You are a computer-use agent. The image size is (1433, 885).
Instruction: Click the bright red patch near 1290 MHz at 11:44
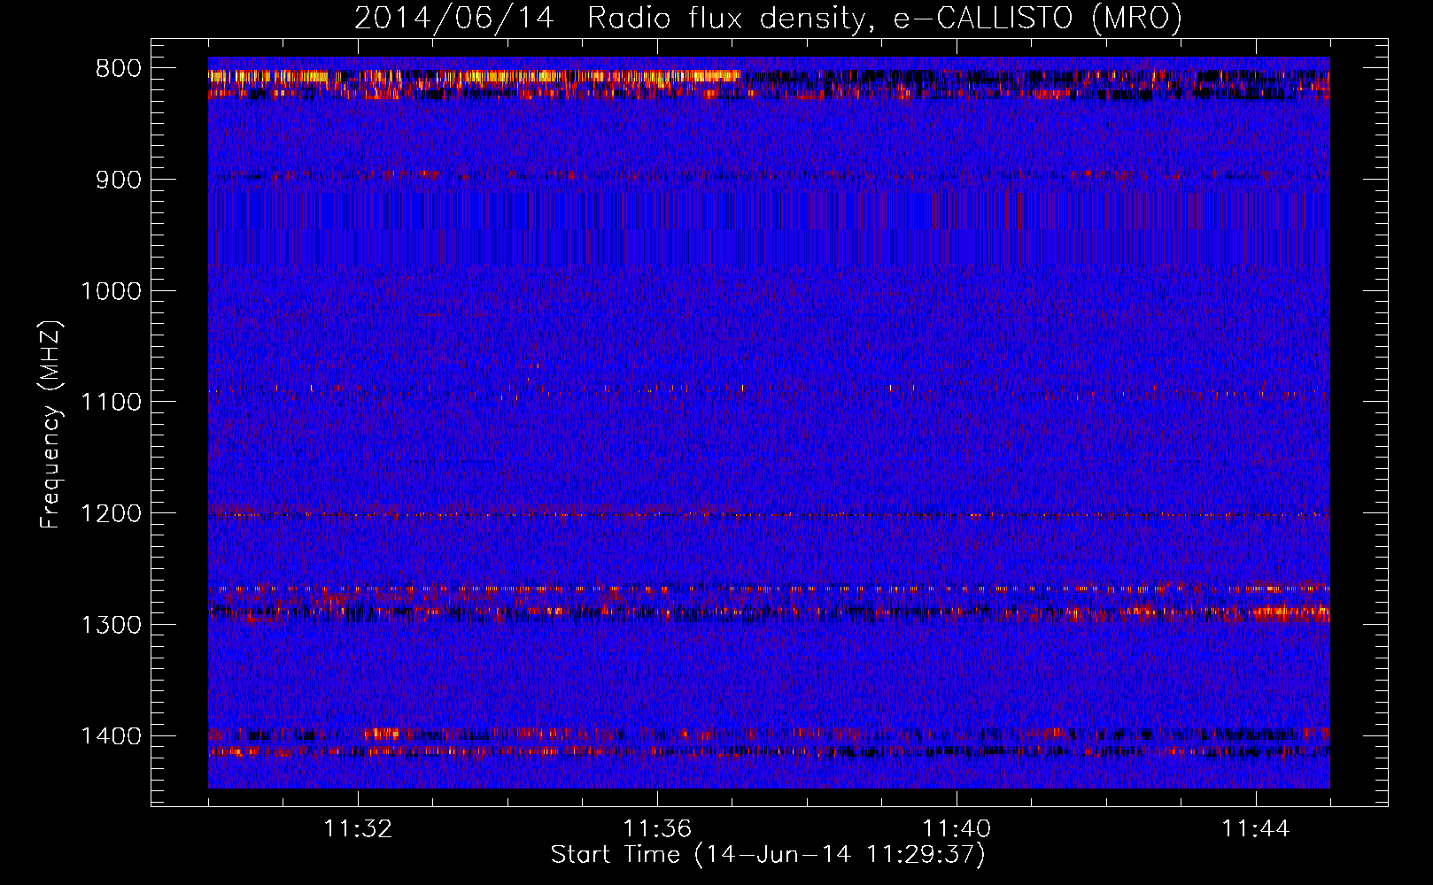[1290, 611]
